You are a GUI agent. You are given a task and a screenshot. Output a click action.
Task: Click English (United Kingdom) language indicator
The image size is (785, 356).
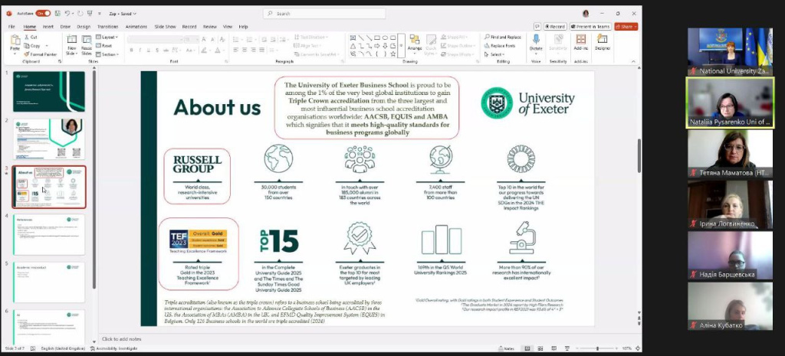tap(64, 348)
